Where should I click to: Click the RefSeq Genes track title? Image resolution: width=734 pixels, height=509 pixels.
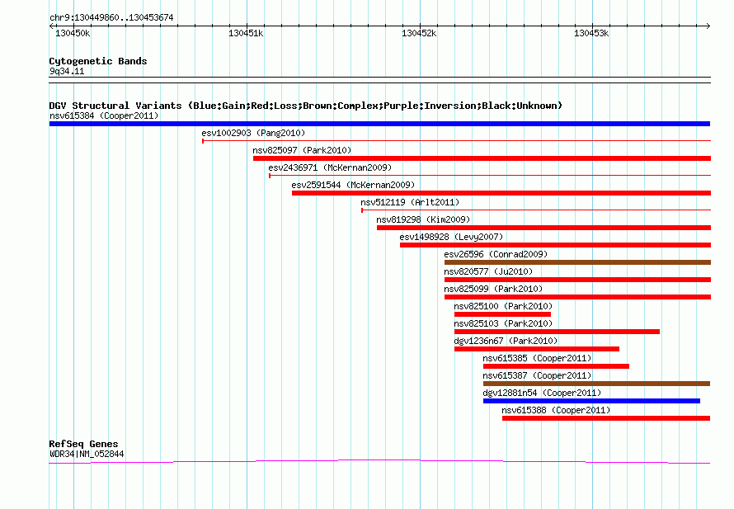click(83, 444)
